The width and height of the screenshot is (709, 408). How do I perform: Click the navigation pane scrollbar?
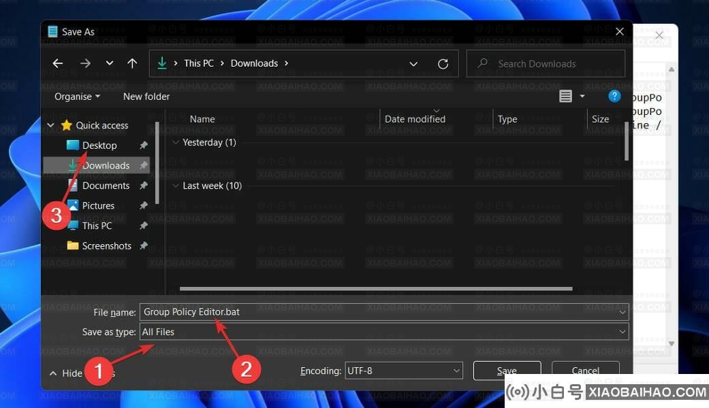point(157,163)
